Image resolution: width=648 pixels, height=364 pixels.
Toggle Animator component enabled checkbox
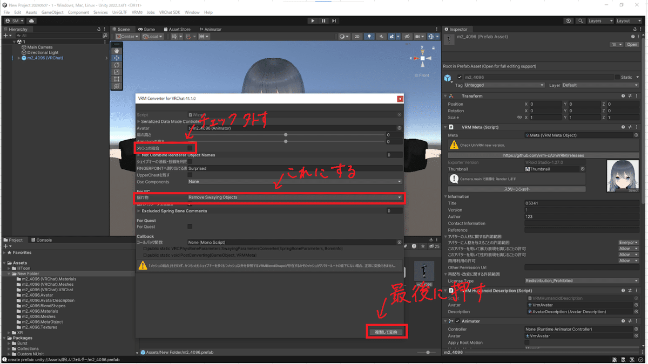pyautogui.click(x=457, y=321)
